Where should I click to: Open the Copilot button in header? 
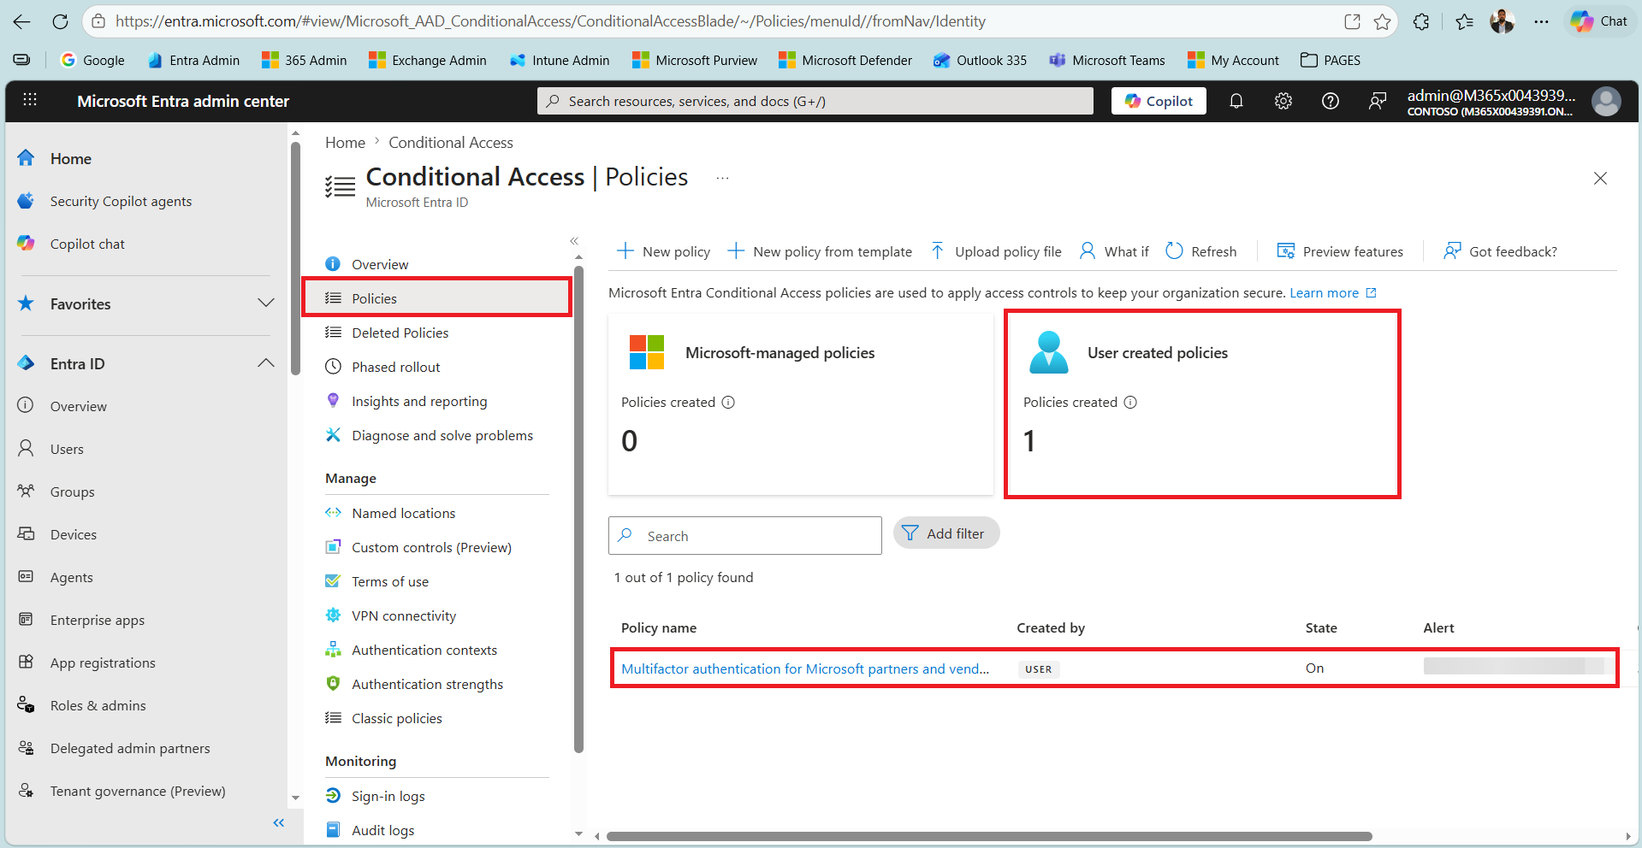click(1159, 101)
